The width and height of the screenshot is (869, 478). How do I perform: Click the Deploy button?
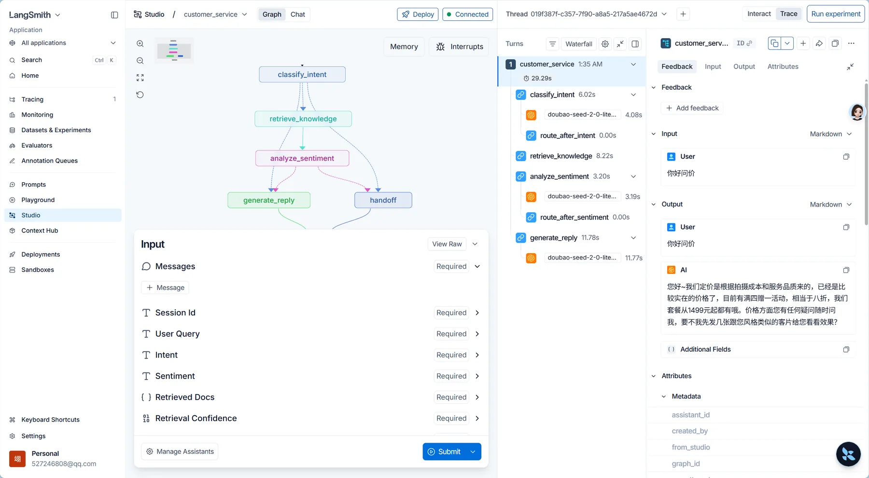[418, 14]
